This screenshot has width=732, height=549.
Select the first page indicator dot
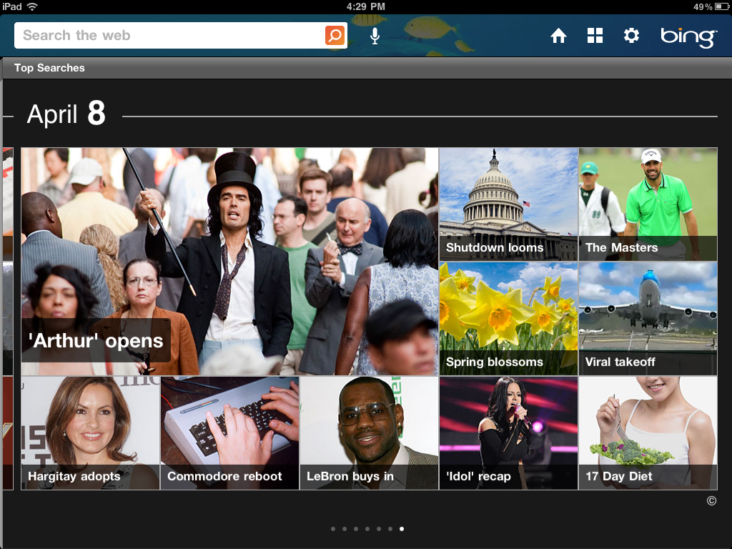[x=333, y=529]
